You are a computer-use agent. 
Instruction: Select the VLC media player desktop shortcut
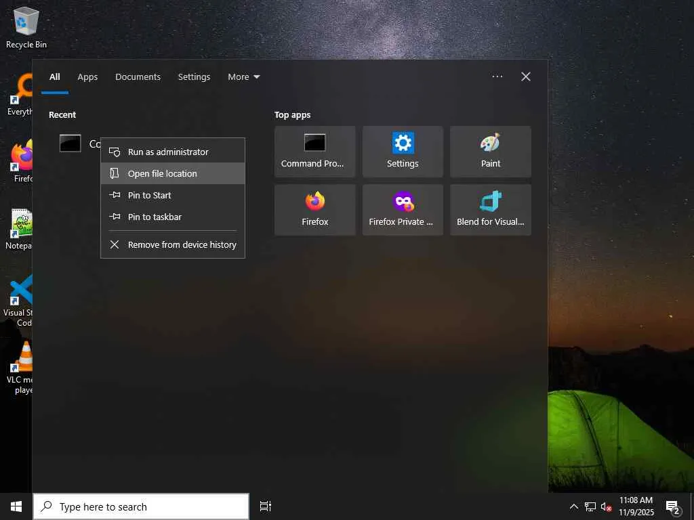[20, 368]
